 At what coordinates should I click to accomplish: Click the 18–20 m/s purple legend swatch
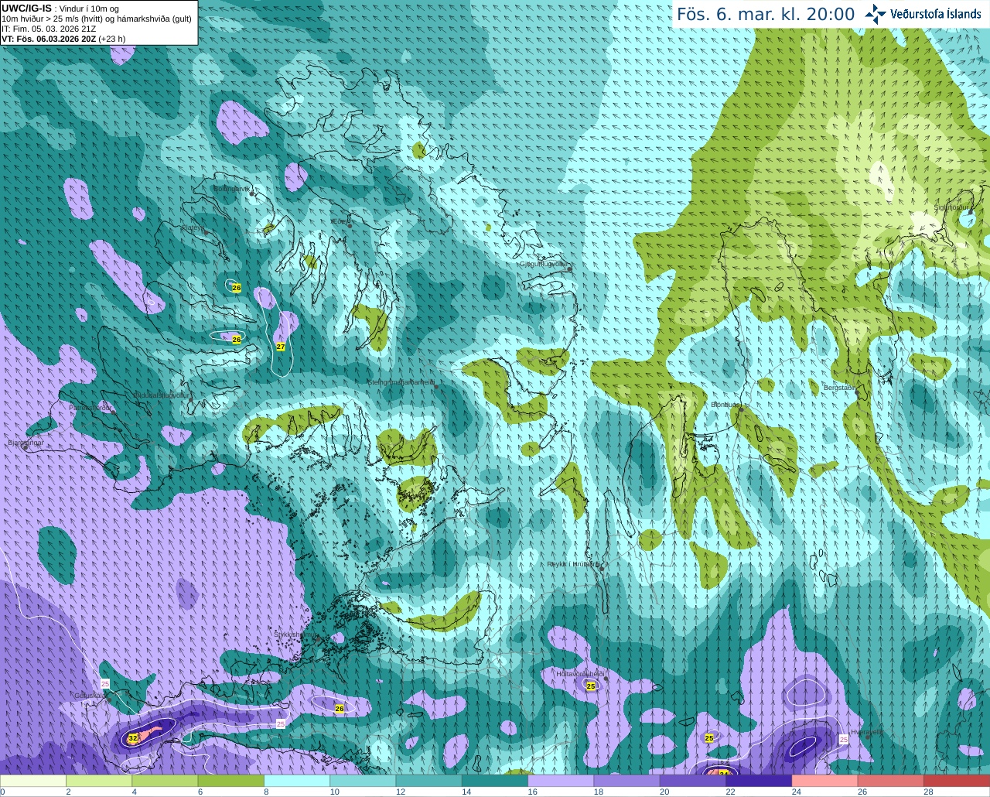pos(627,781)
